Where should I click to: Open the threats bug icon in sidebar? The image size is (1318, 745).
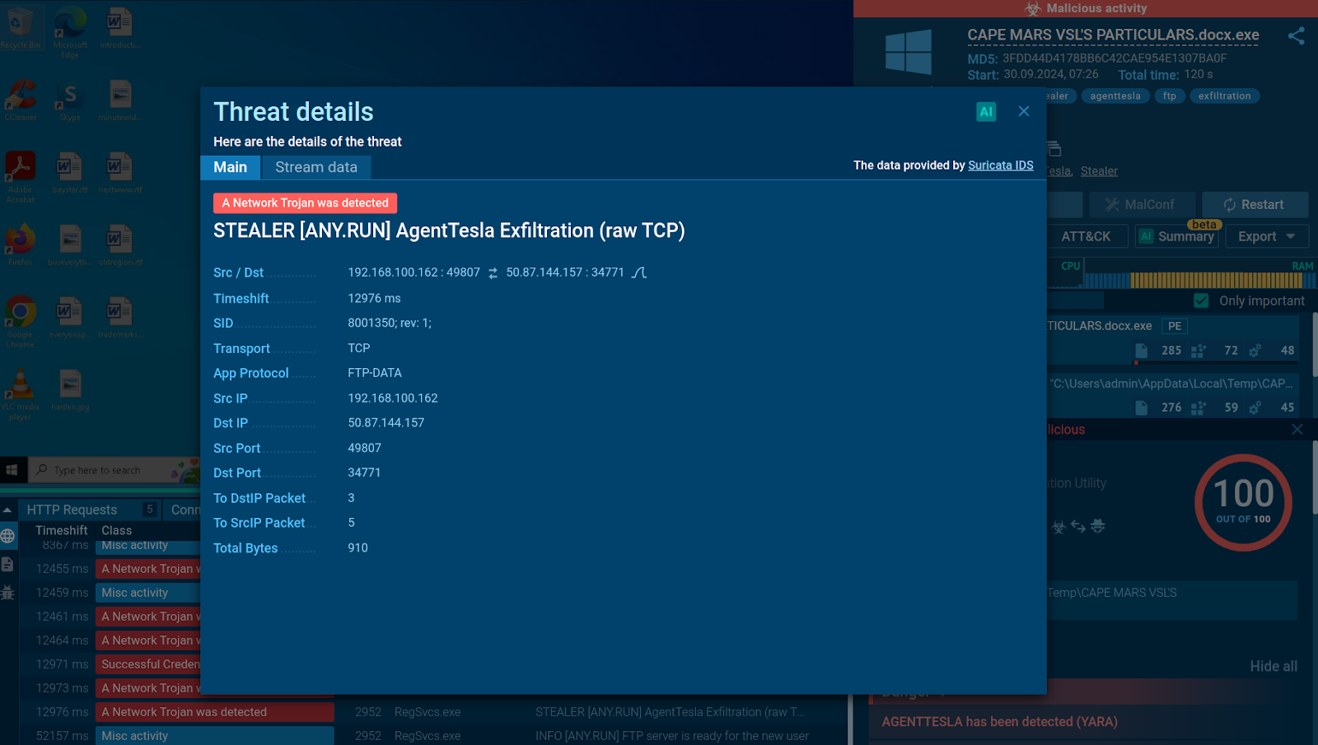pyautogui.click(x=7, y=593)
